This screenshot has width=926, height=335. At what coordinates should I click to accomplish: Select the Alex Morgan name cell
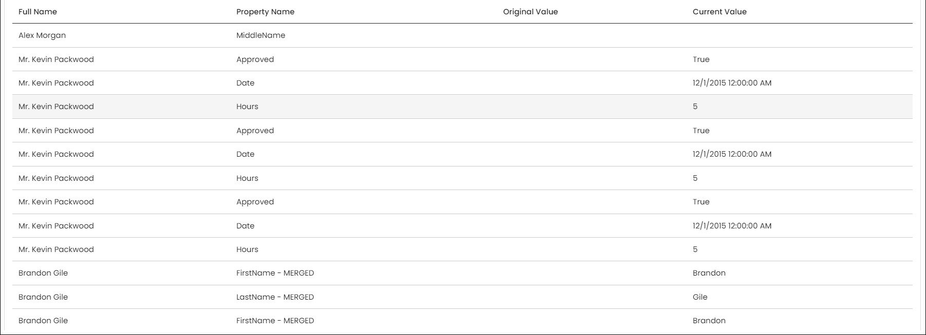click(x=42, y=35)
